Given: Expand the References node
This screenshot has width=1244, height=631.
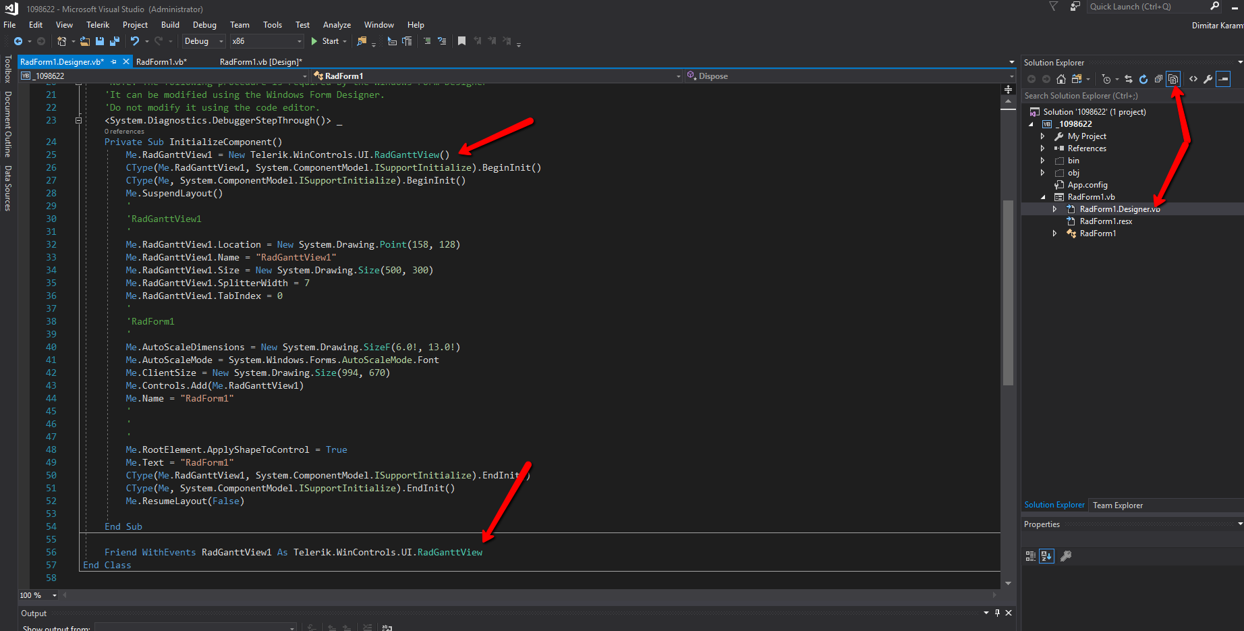Looking at the screenshot, I should pyautogui.click(x=1043, y=148).
